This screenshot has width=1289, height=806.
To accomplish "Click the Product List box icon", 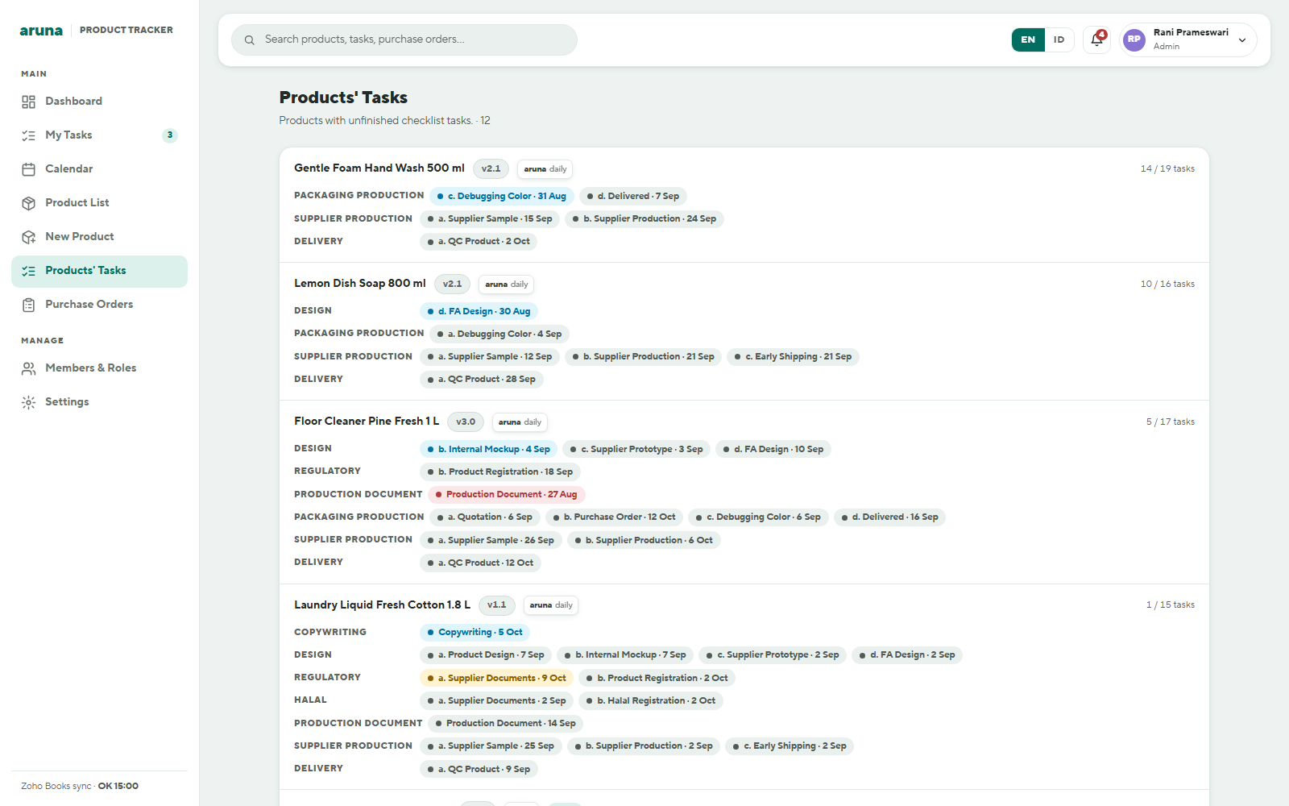I will (x=29, y=203).
